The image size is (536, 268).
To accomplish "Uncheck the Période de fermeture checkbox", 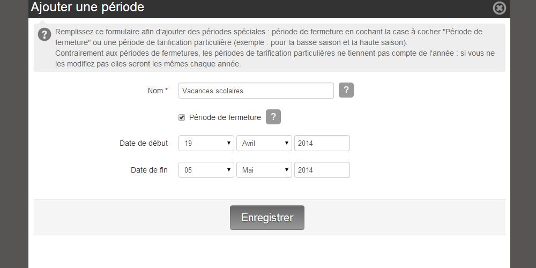I will tap(182, 117).
